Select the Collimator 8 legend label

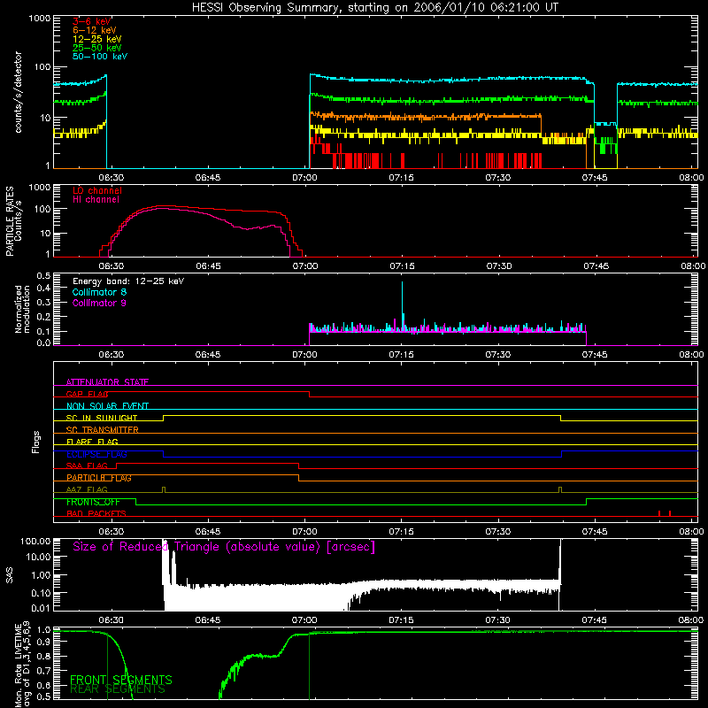pos(99,292)
